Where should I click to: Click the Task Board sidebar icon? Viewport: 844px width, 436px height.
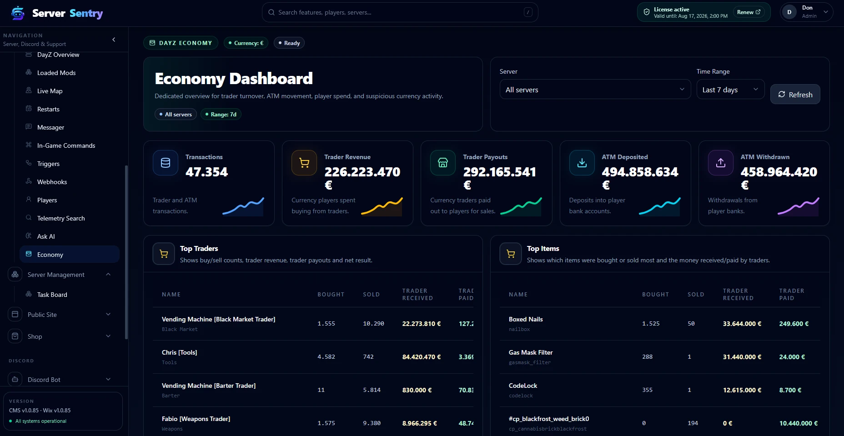29,294
